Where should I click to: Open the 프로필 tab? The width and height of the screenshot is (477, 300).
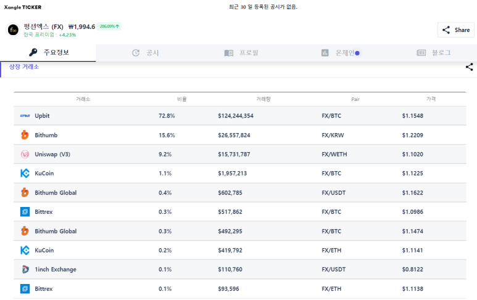coord(241,53)
